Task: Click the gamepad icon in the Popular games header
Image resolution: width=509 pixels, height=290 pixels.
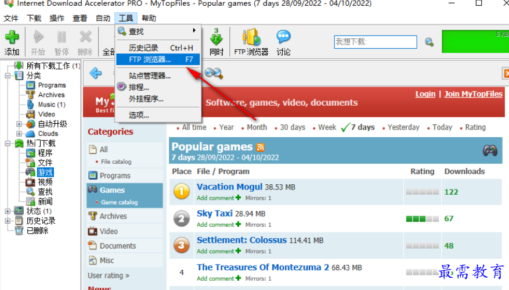Action: tap(490, 151)
